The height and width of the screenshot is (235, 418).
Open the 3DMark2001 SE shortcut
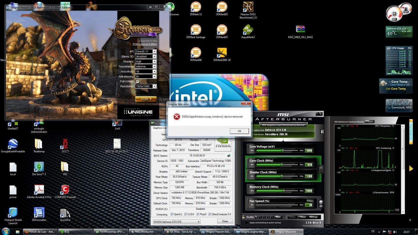(x=222, y=54)
